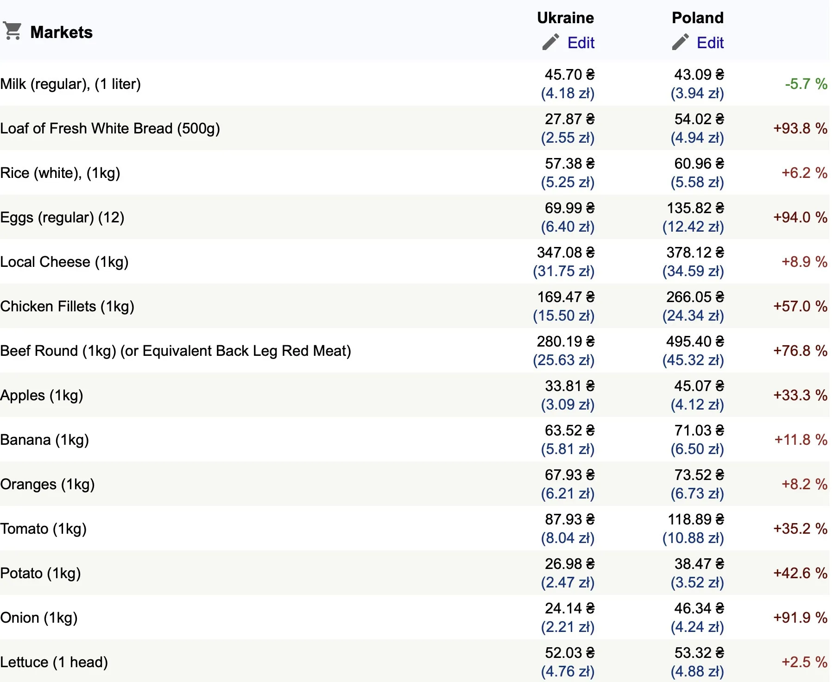Click the Lettuce (1 head) row label

[x=54, y=662]
